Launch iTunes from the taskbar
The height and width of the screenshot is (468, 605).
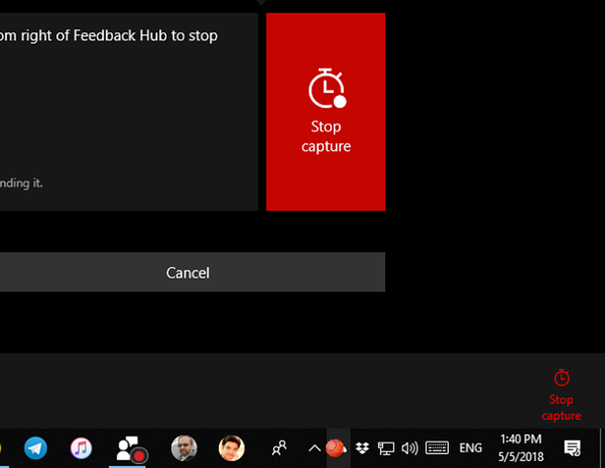click(81, 448)
